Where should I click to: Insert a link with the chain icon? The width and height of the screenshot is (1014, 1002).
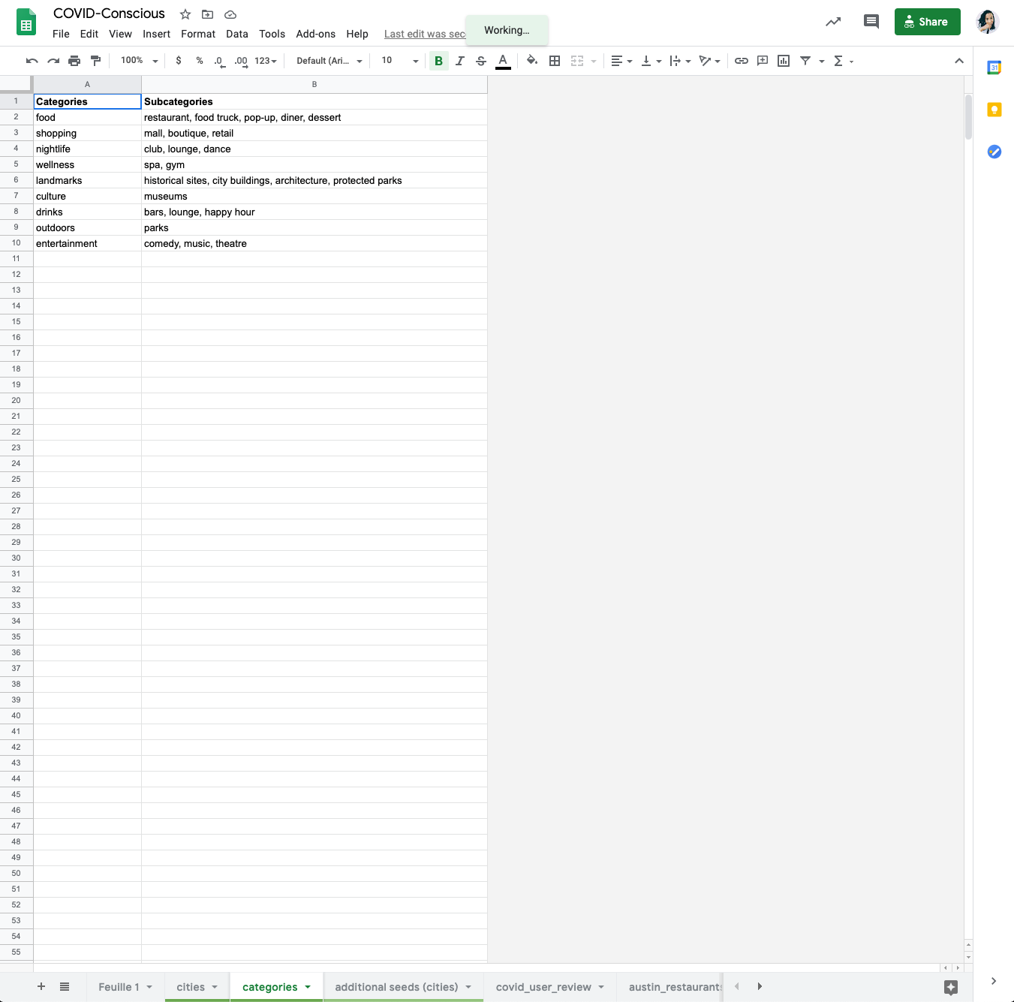[x=742, y=61]
